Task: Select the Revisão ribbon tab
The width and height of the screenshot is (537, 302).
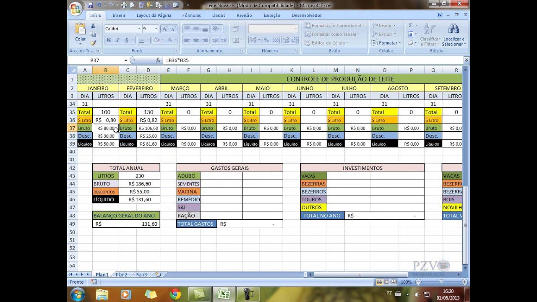Action: click(x=244, y=16)
